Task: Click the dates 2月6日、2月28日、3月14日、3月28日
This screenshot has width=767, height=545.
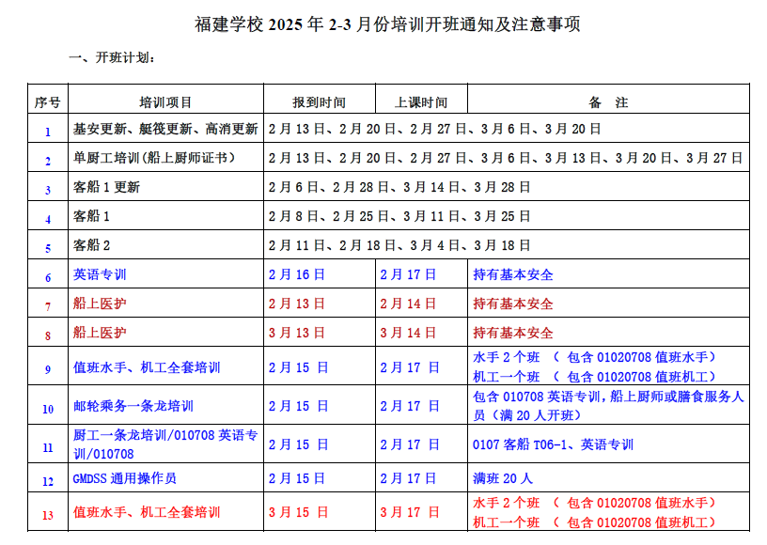Action: (x=399, y=187)
